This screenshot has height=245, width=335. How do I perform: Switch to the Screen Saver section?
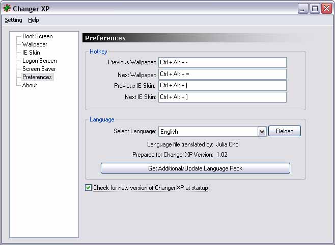(39, 69)
